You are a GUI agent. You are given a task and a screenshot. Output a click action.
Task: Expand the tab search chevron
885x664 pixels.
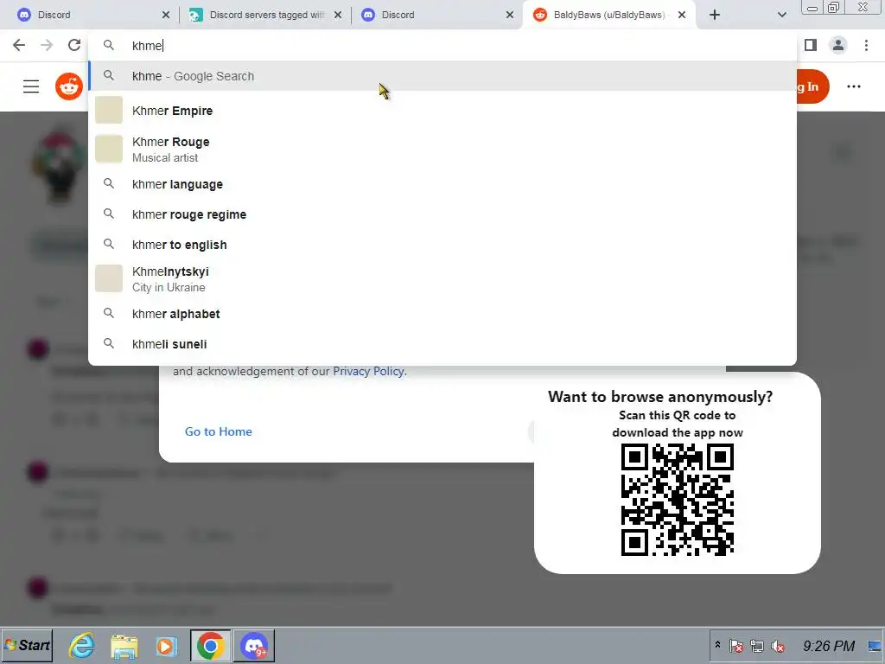781,15
